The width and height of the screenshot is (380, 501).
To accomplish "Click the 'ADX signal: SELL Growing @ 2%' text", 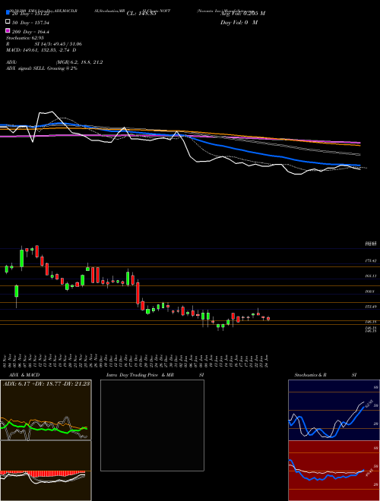I will [42, 68].
